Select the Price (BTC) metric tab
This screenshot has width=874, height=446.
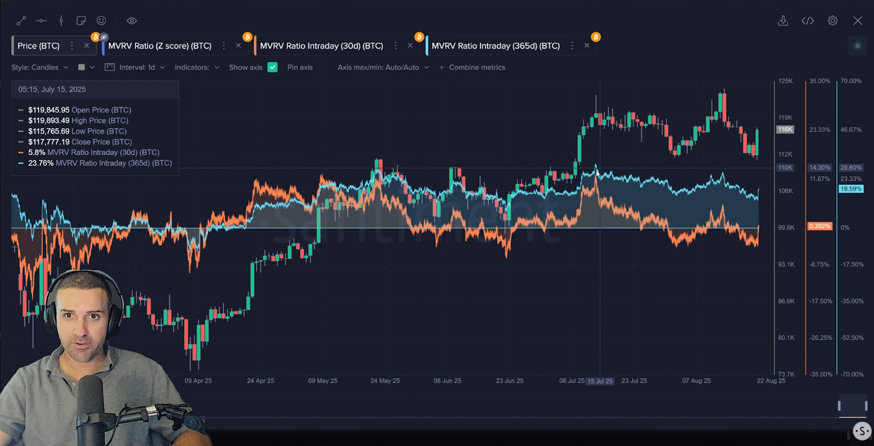pyautogui.click(x=39, y=46)
